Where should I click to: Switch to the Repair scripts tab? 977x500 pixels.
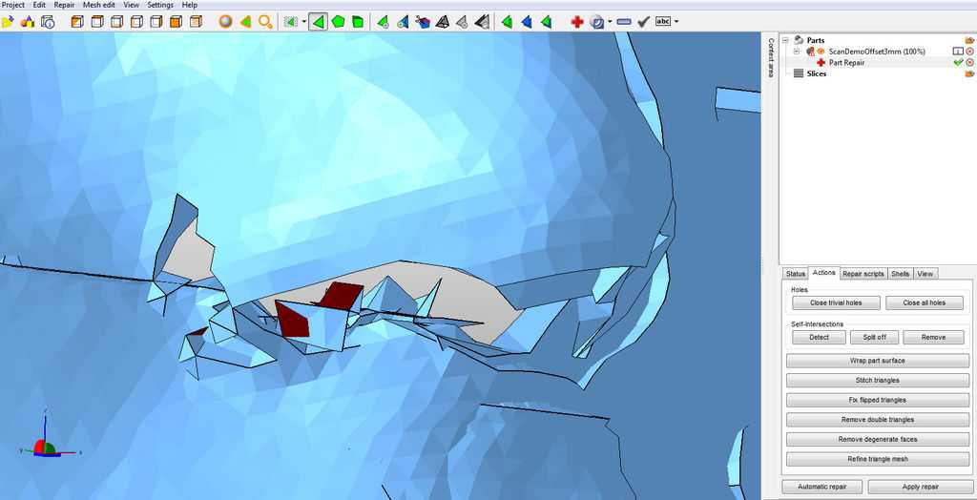click(x=863, y=274)
